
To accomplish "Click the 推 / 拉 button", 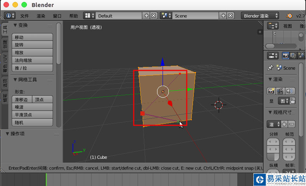I will click(32, 68).
